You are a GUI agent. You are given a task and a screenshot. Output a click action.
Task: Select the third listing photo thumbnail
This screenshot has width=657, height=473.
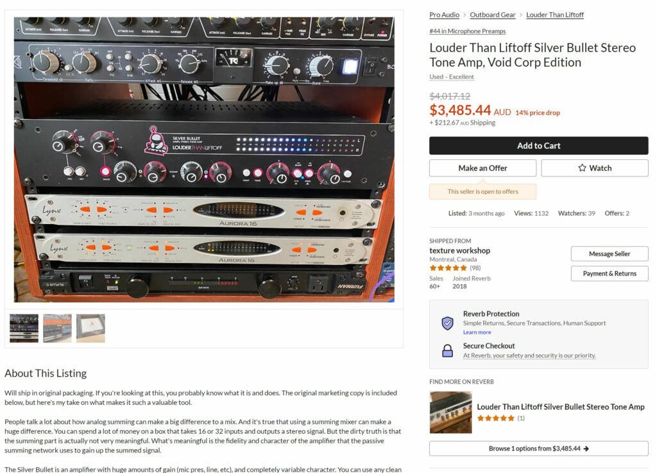point(90,329)
